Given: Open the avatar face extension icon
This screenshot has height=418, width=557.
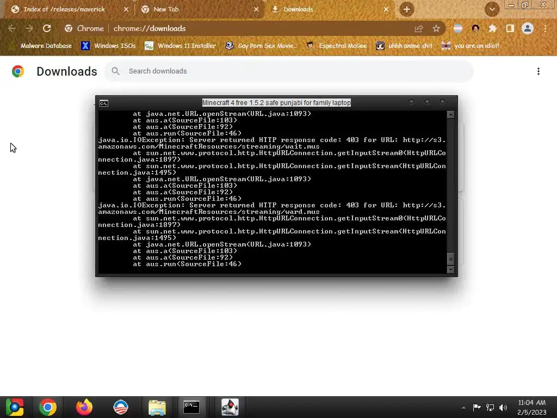Looking at the screenshot, I should tap(475, 28).
